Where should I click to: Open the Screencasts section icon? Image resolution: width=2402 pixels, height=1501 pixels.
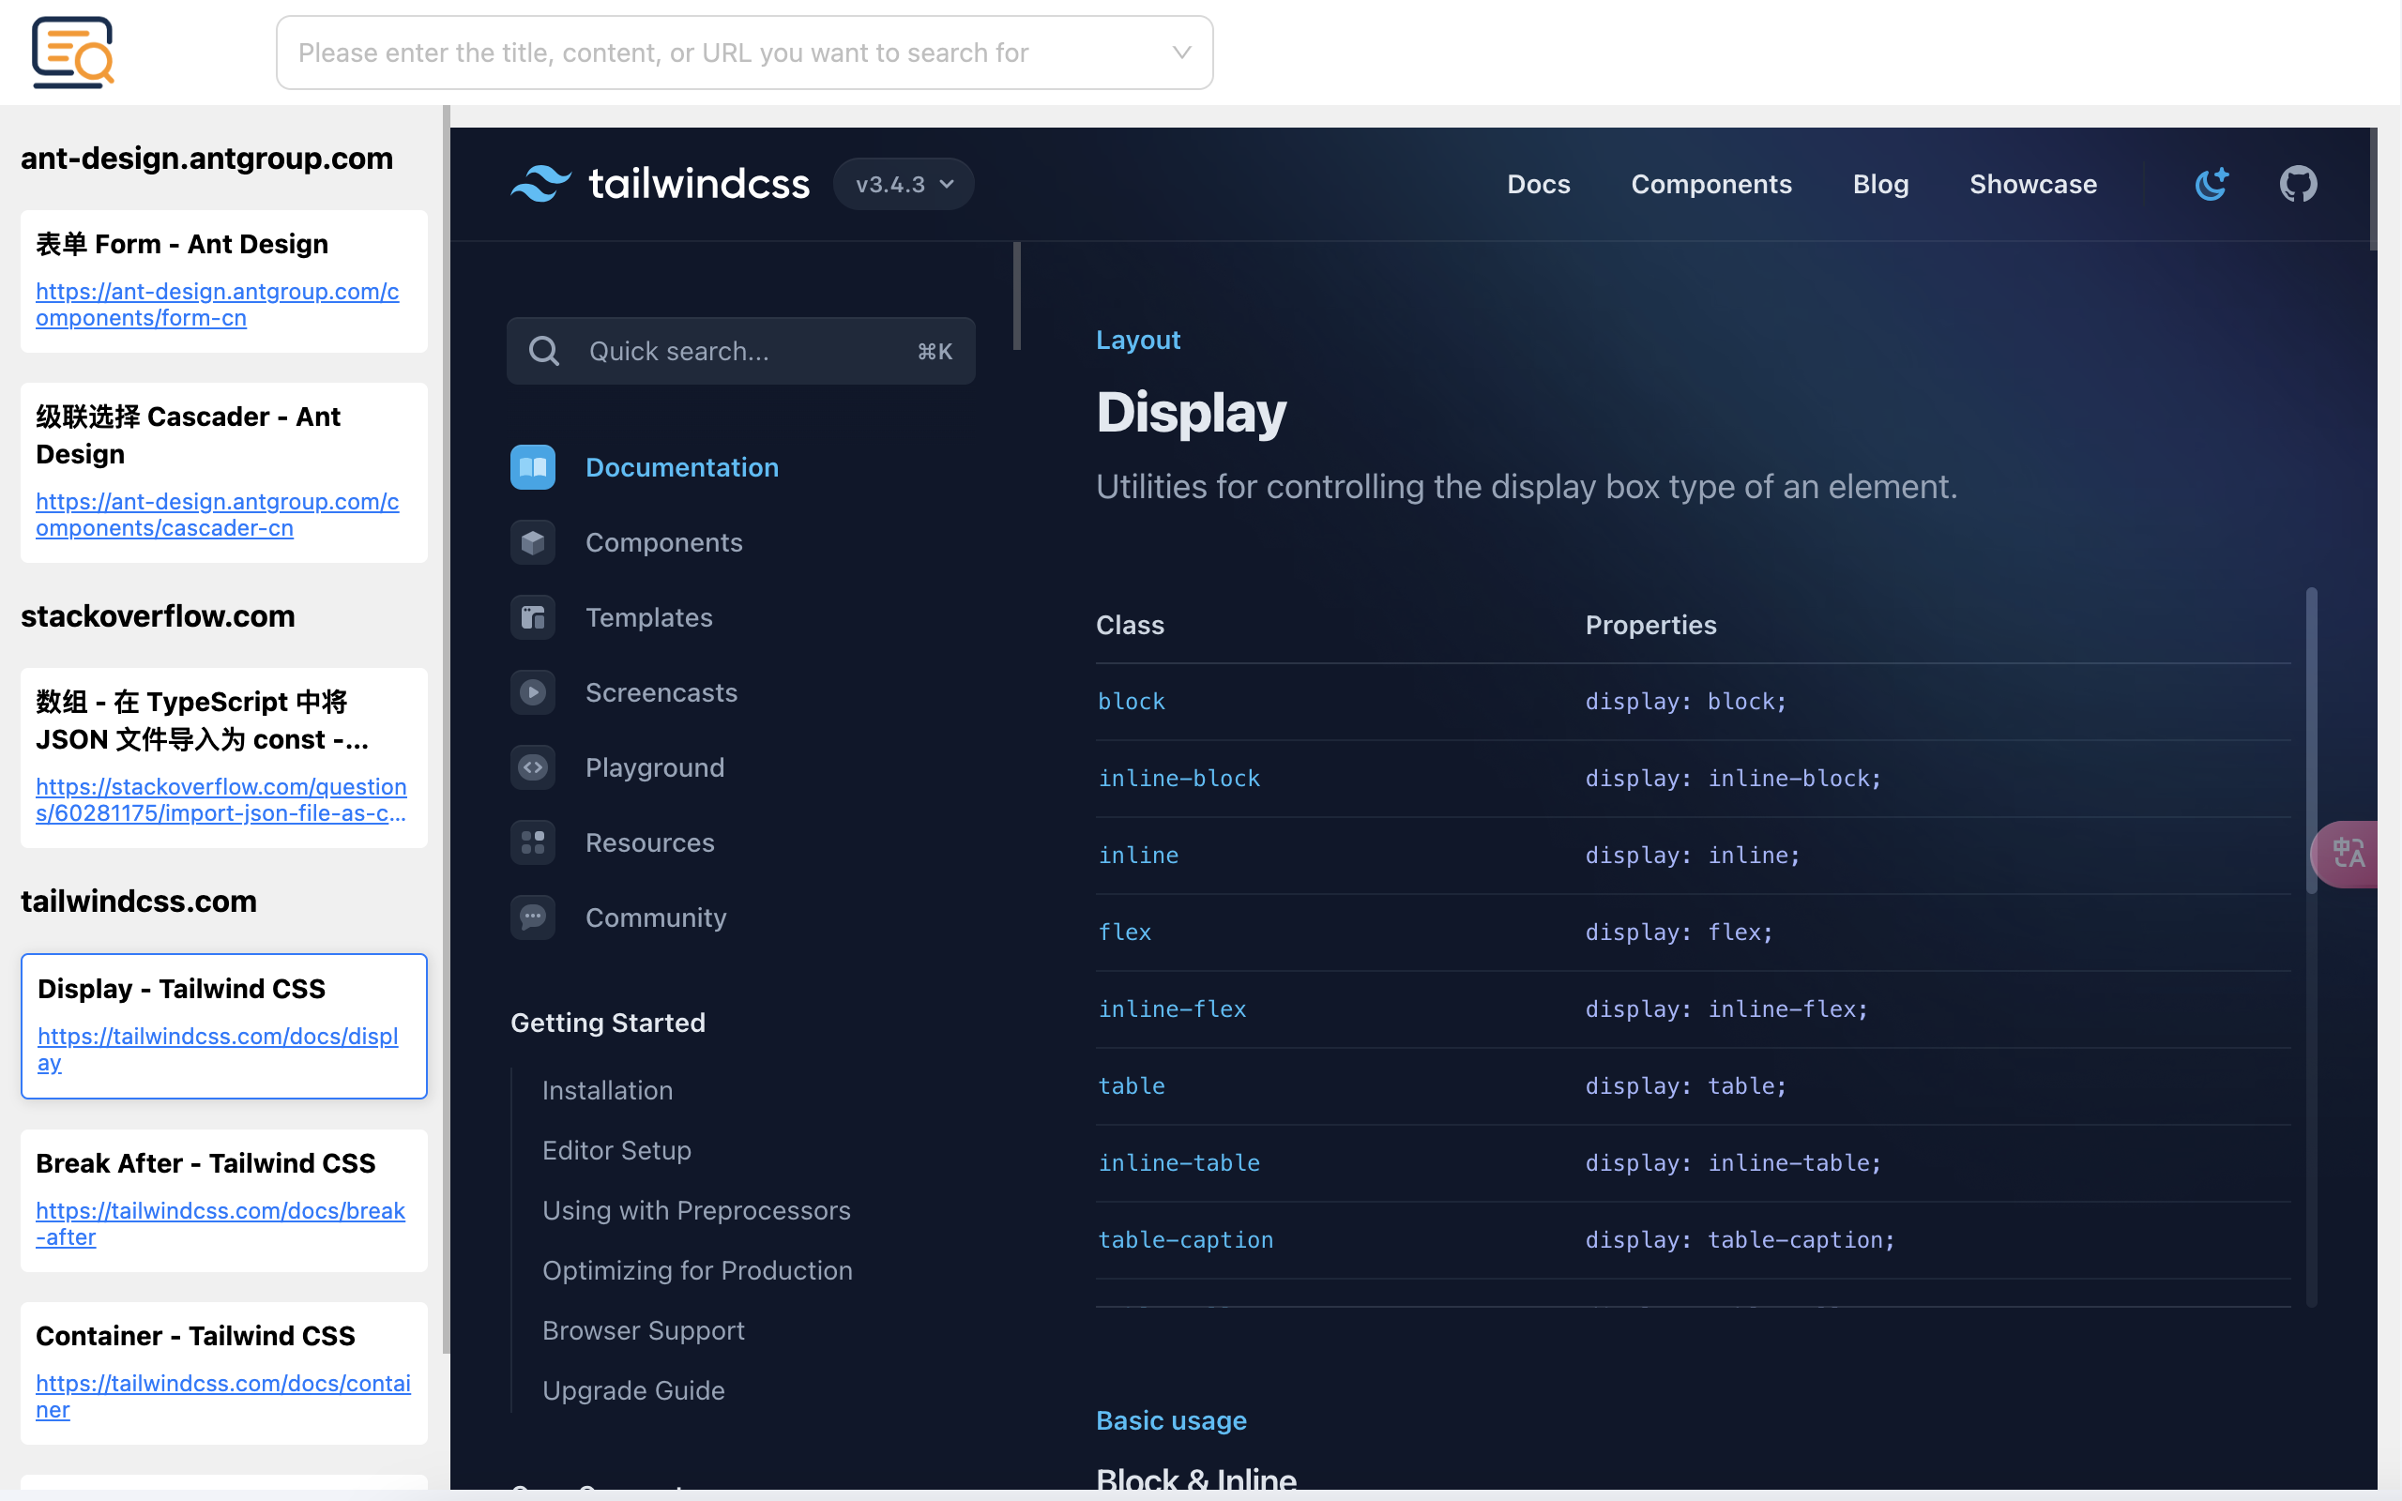coord(533,691)
